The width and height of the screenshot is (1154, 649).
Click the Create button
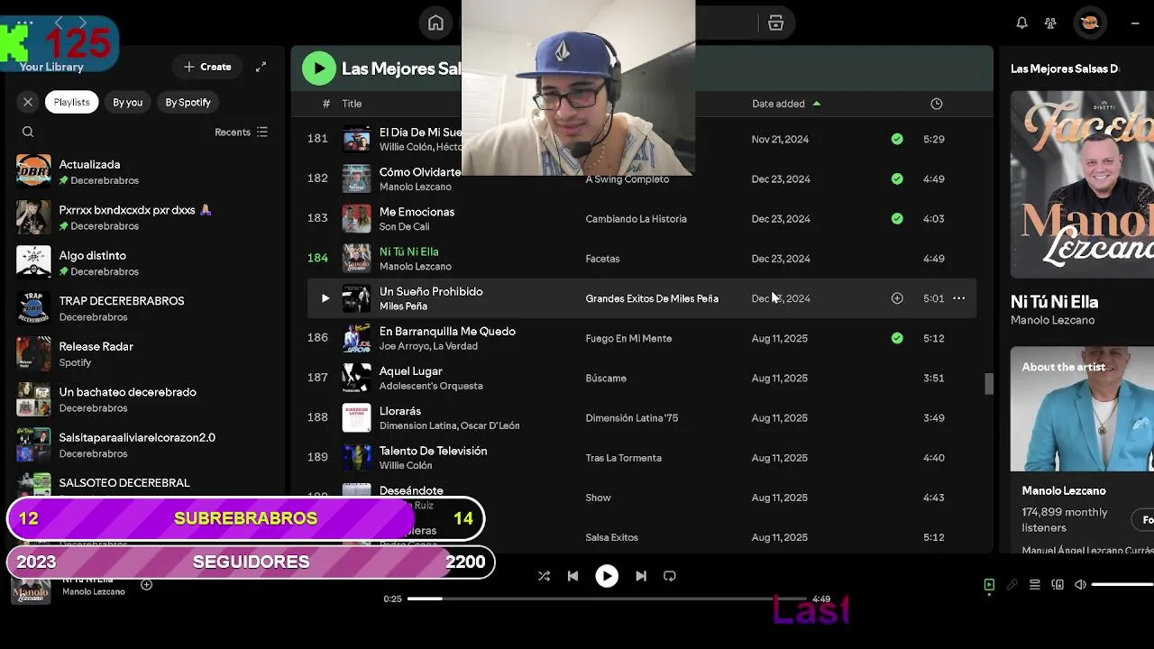coord(207,67)
